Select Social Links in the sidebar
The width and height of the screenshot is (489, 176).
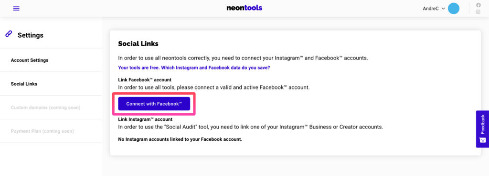click(24, 84)
